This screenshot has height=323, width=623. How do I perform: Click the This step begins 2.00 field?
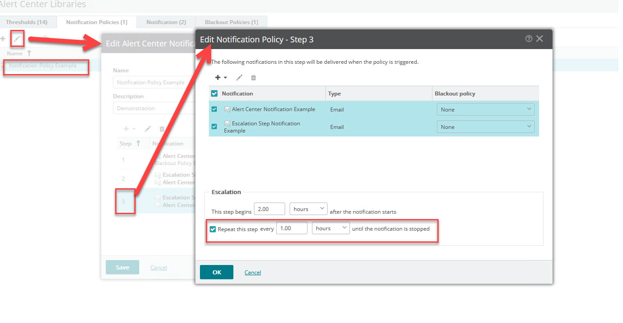[270, 209]
